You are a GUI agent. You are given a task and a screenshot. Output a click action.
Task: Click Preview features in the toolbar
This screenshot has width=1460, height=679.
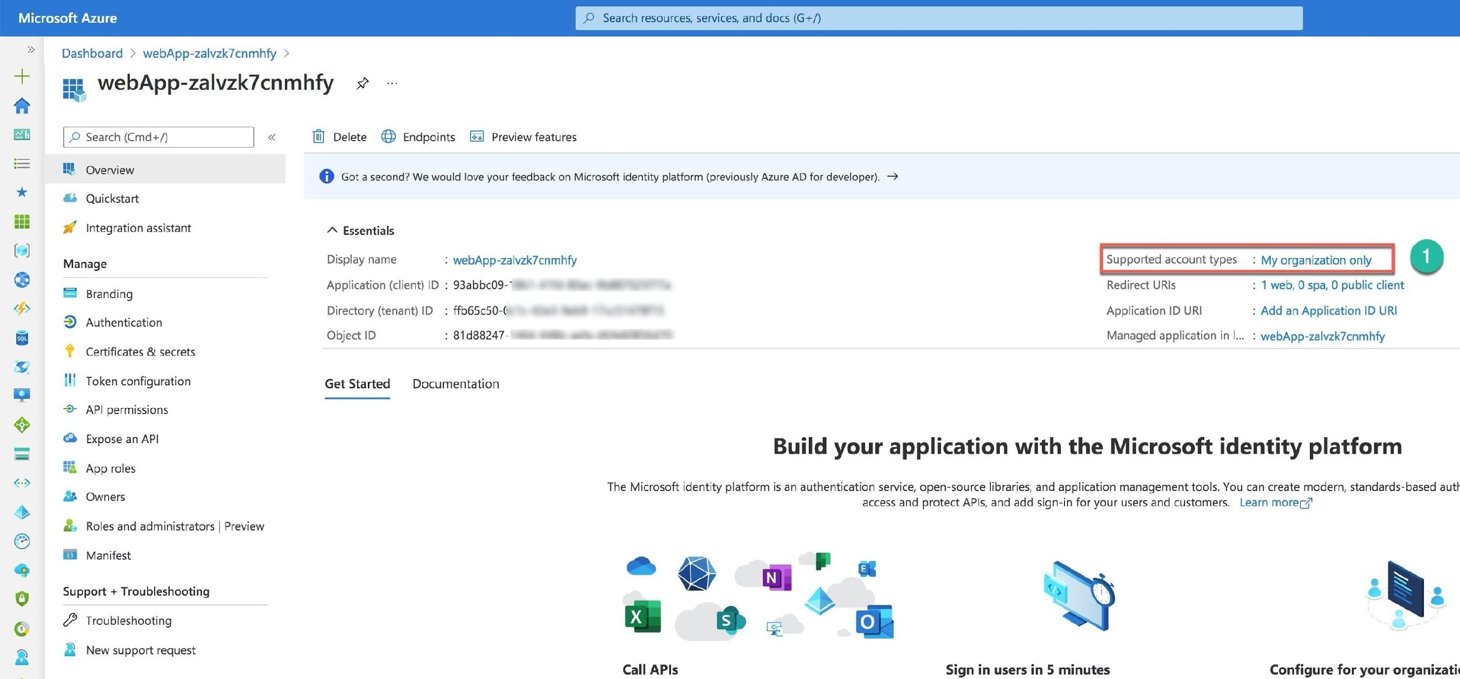pos(523,137)
